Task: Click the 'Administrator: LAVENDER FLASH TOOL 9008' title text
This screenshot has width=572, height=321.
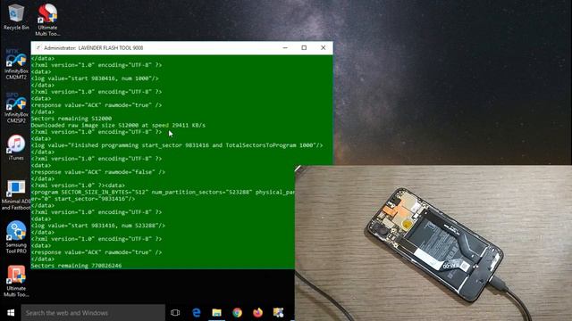Action: click(93, 47)
